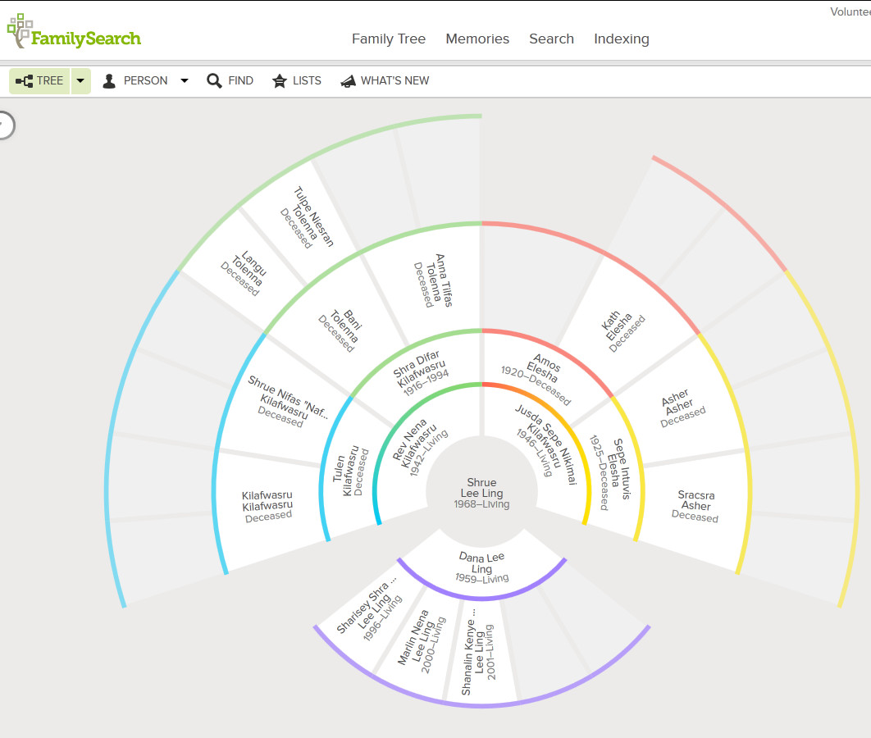Open child Sharisey Shra Lee Ling
The width and height of the screenshot is (871, 738).
tap(369, 610)
